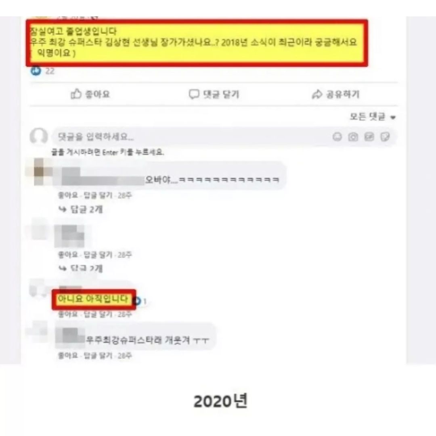Screen dimensions: 436x436
Task: Open the emoji picker in comment box
Action: 337,136
